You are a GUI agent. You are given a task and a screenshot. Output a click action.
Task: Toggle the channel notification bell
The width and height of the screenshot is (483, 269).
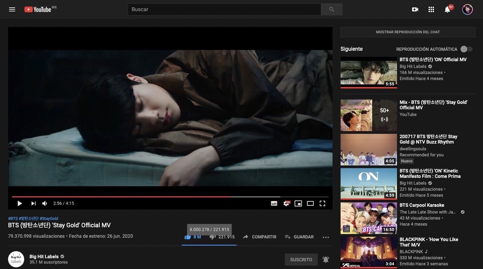pos(326,260)
